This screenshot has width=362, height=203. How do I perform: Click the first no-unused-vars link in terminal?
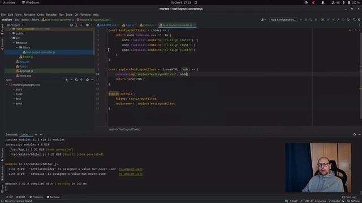(x=131, y=169)
